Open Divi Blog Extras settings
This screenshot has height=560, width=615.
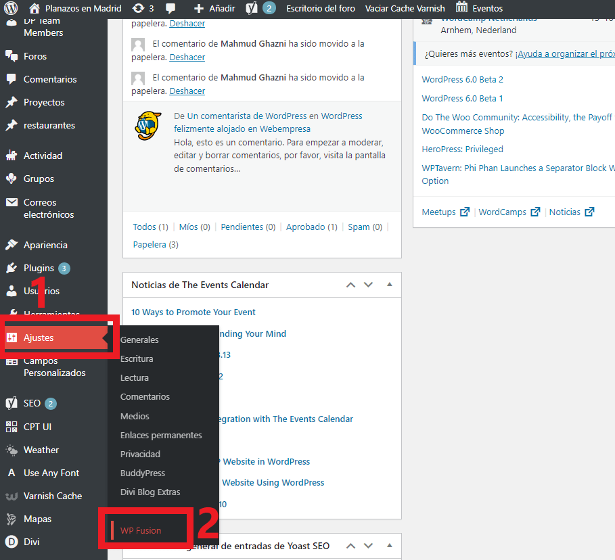(x=150, y=492)
